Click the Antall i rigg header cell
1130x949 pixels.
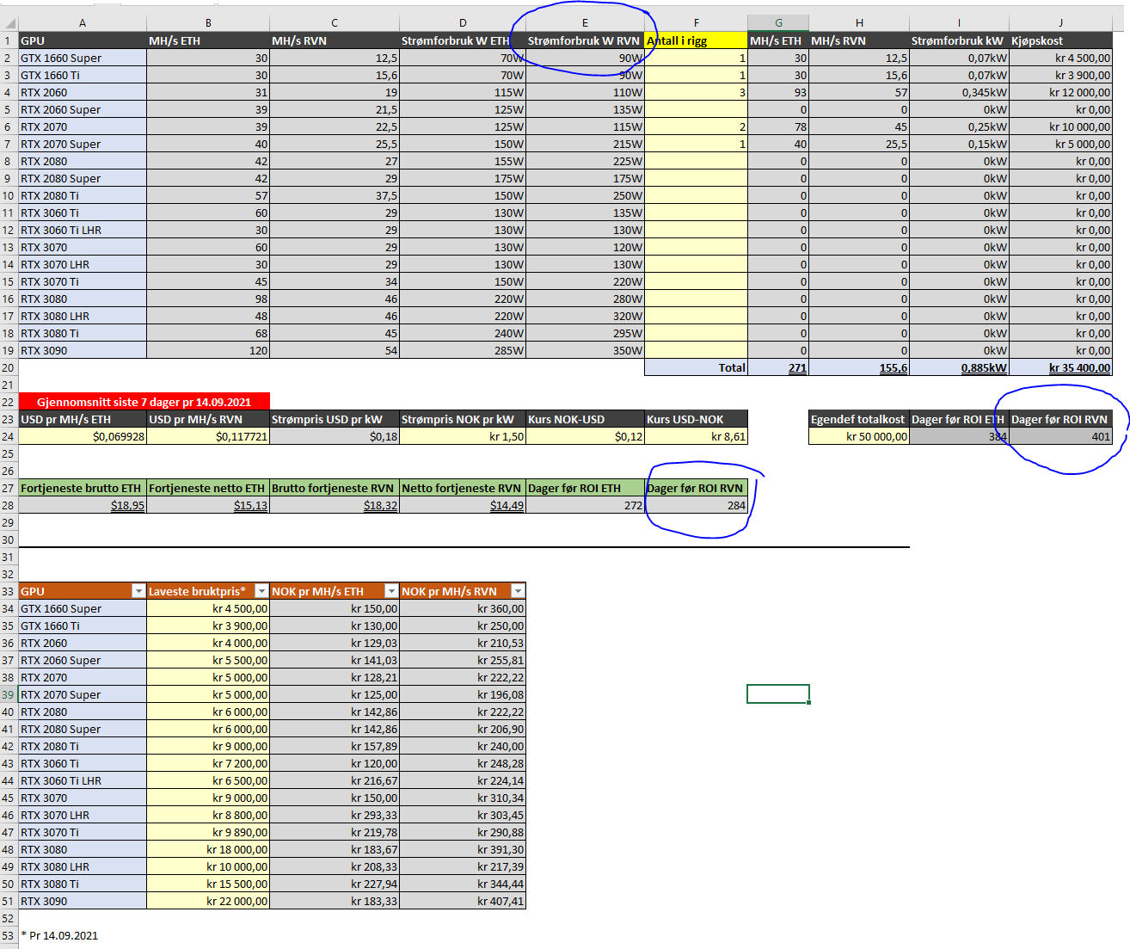coord(696,40)
